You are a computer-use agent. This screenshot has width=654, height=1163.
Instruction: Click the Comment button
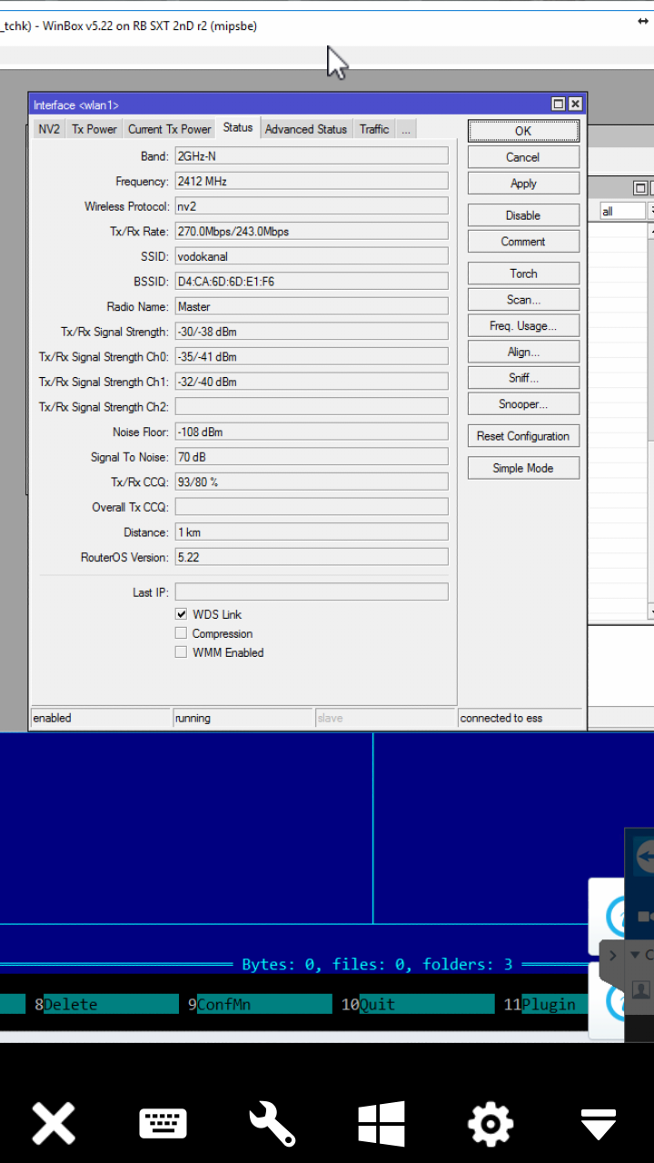click(523, 242)
